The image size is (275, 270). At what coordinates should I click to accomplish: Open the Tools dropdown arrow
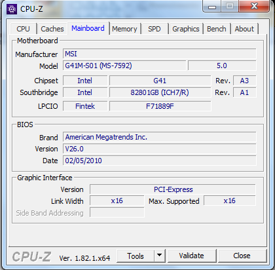(160, 256)
